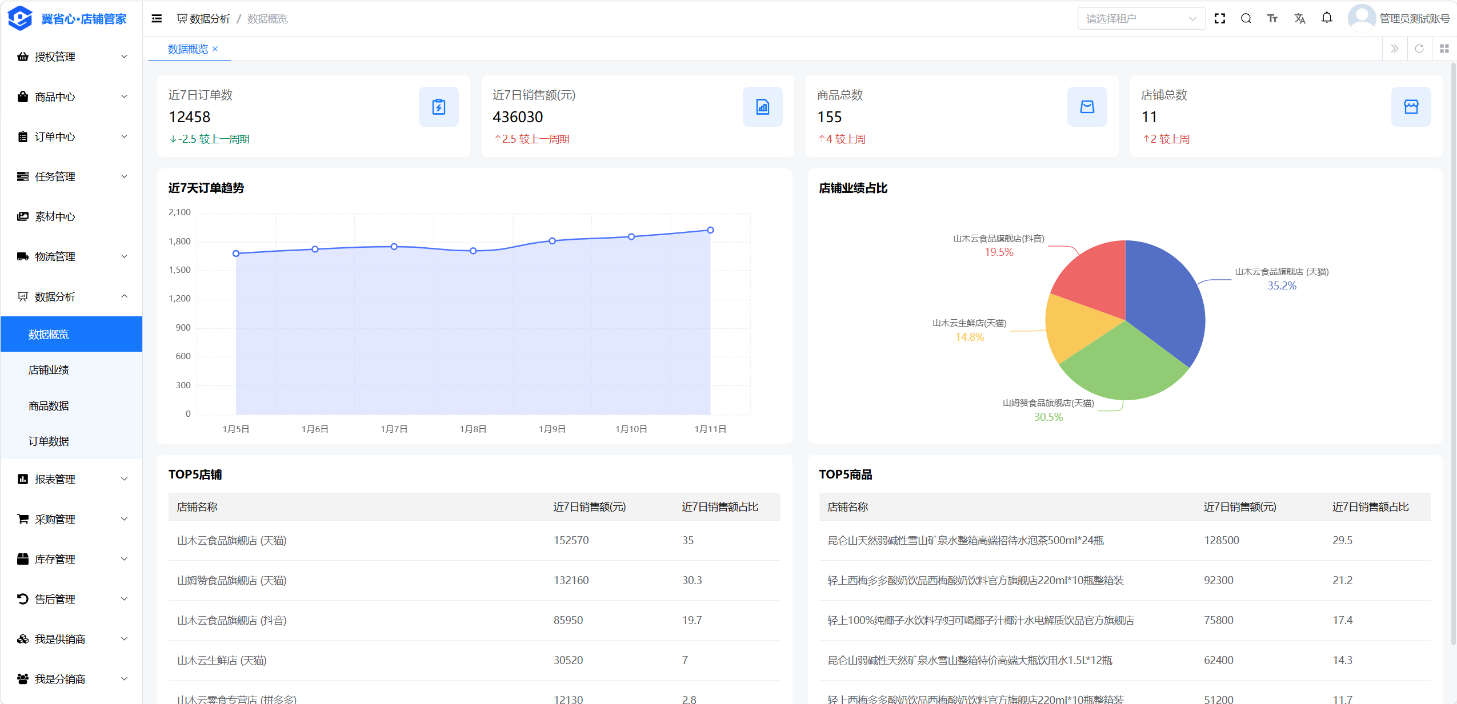Click the 我是供销商 icon
Screen dimensions: 1457x704
(x=23, y=639)
